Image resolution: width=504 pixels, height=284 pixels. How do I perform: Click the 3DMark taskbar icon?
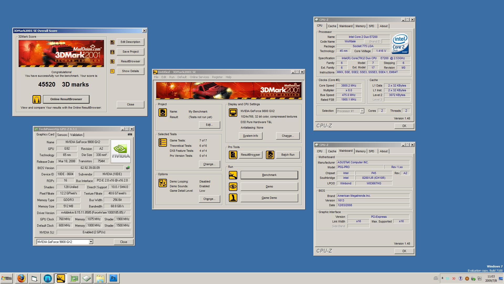pos(61,278)
